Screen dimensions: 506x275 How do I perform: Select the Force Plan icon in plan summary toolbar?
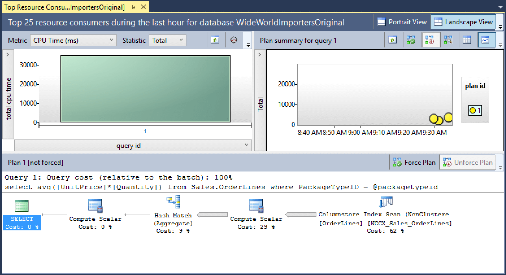(411, 40)
